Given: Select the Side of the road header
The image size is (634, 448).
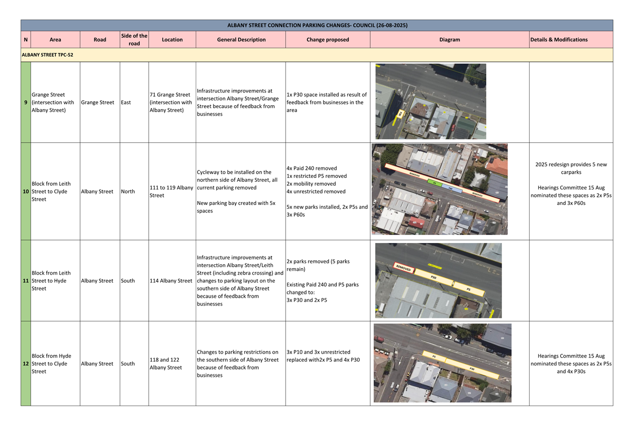Looking at the screenshot, I should pyautogui.click(x=134, y=40).
